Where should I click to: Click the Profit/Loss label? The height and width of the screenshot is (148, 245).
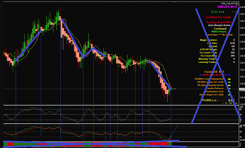(209, 100)
